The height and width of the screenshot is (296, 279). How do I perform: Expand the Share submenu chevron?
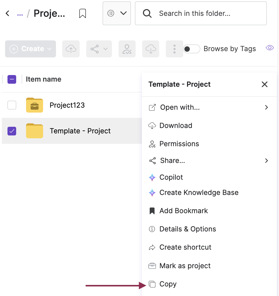click(x=266, y=161)
